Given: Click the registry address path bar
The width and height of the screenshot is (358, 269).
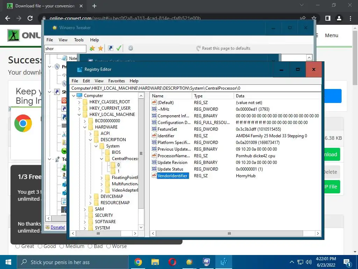Looking at the screenshot, I should [195, 88].
